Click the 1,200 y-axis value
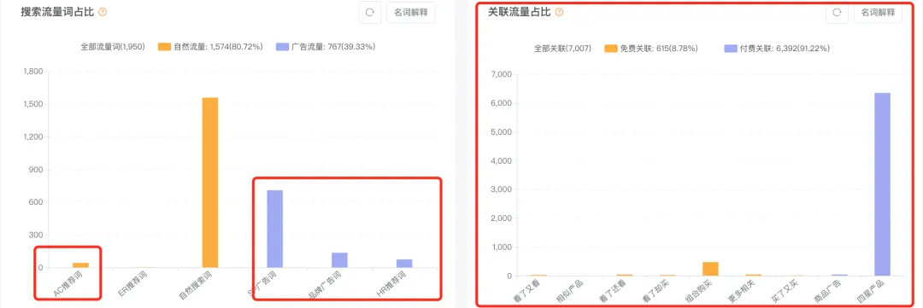The width and height of the screenshot is (923, 308). click(x=32, y=137)
